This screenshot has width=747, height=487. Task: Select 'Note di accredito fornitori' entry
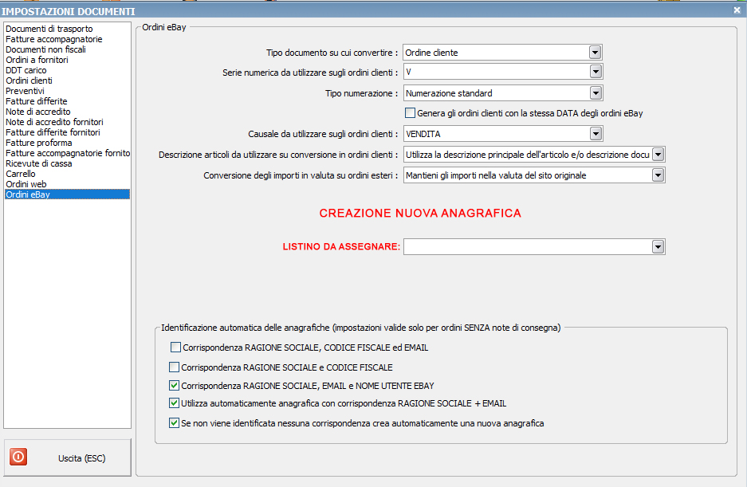(67, 122)
